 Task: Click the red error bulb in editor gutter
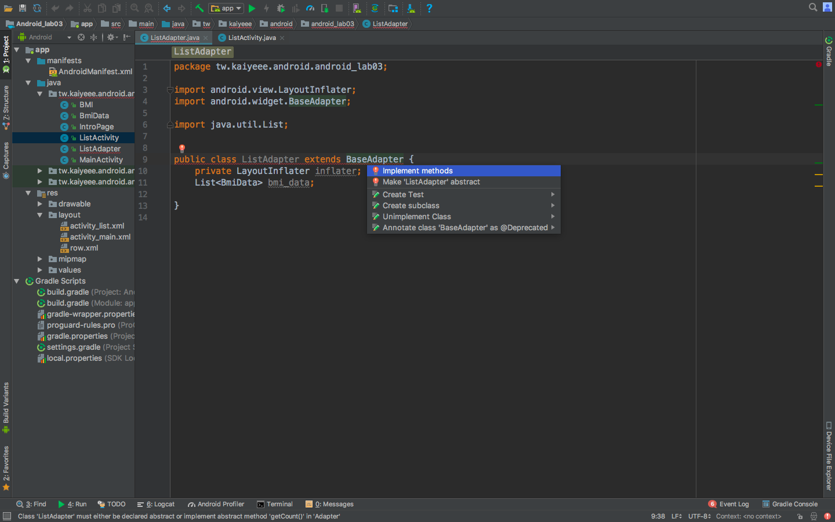tap(182, 148)
